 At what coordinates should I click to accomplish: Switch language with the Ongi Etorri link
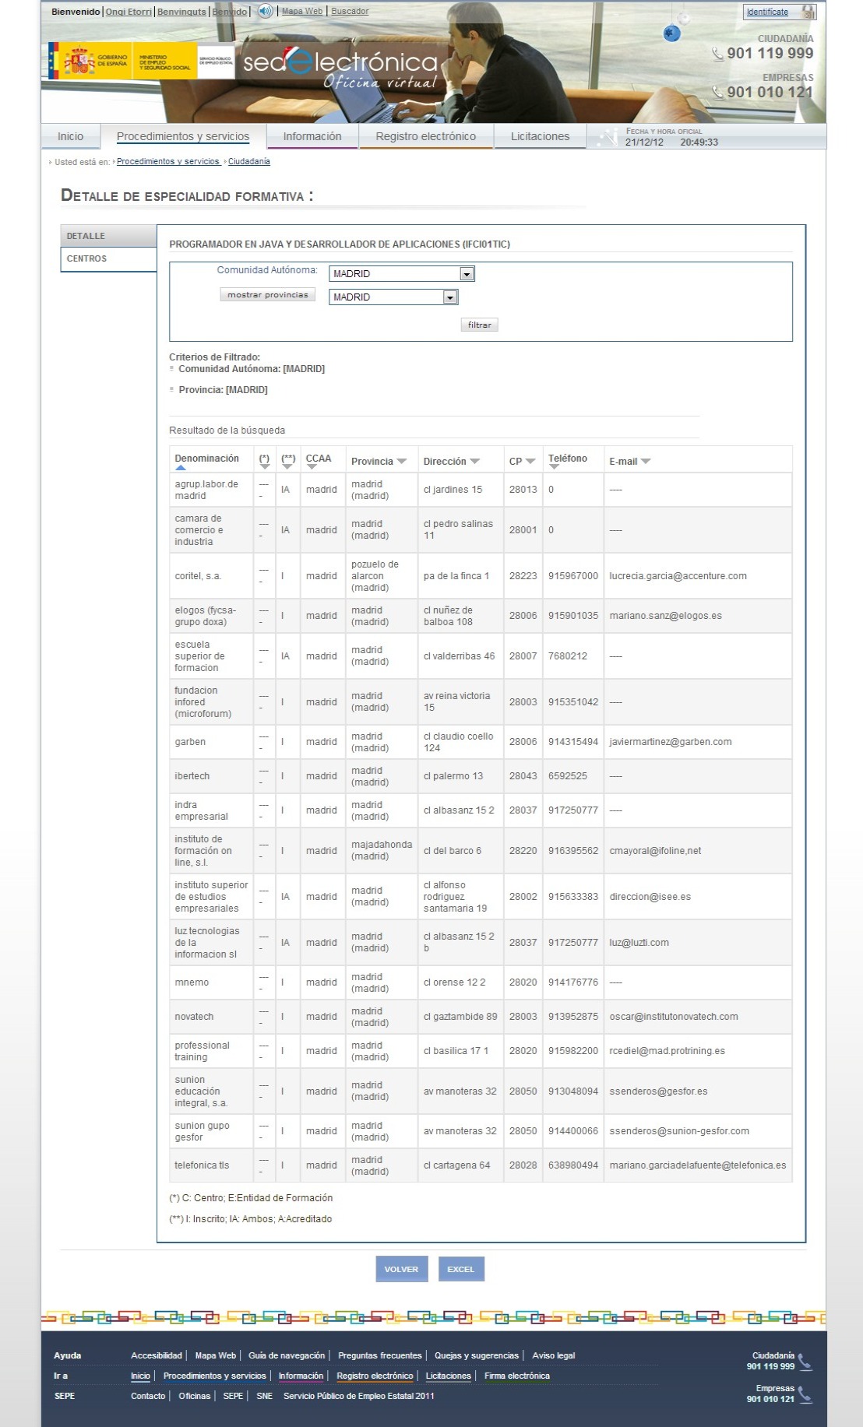(129, 12)
